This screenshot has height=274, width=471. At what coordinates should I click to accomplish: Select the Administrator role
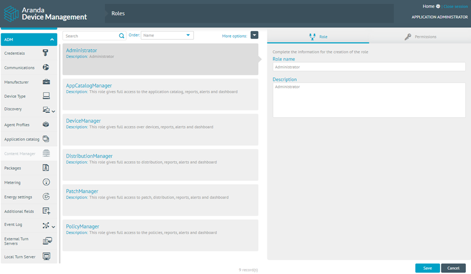pyautogui.click(x=161, y=59)
